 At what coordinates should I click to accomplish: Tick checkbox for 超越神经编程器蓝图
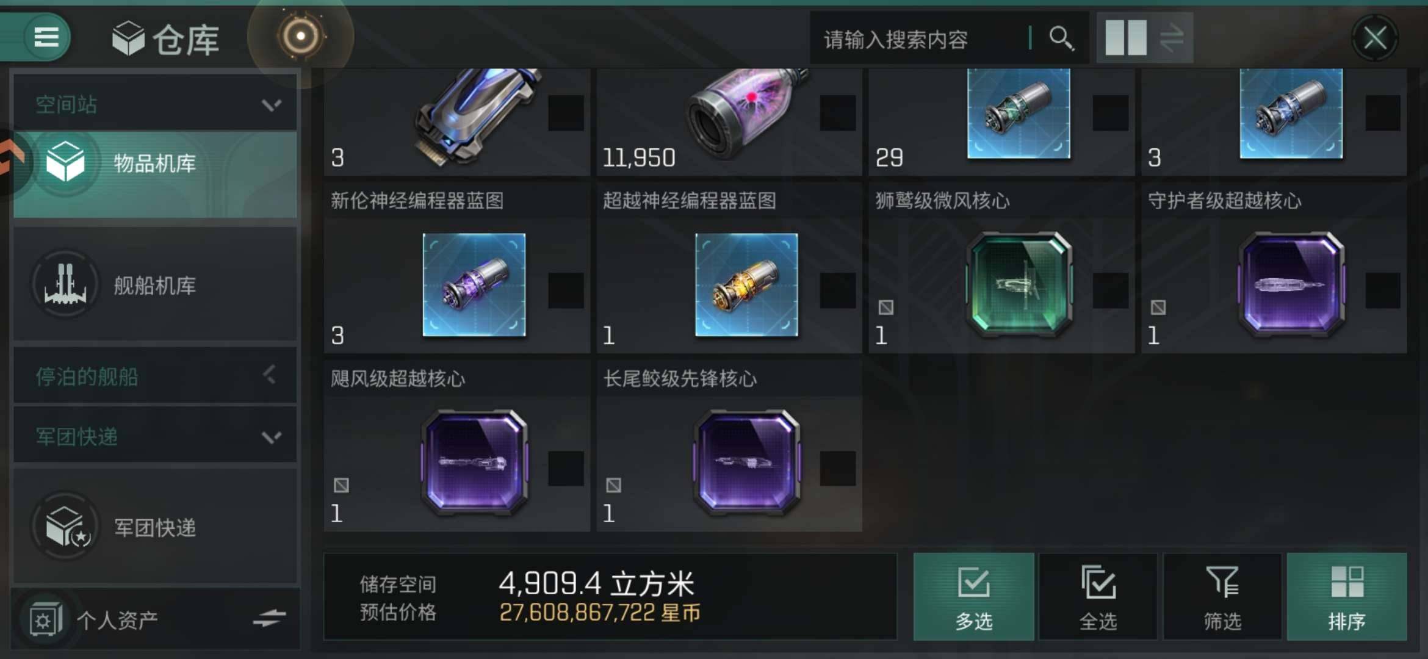pyautogui.click(x=838, y=290)
